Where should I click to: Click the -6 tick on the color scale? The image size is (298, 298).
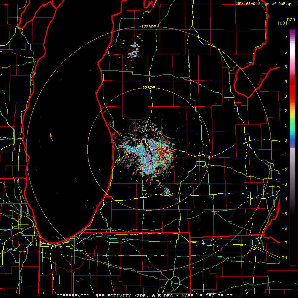(284, 228)
